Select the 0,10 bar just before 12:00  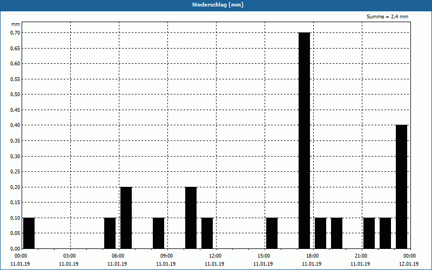[x=207, y=233]
